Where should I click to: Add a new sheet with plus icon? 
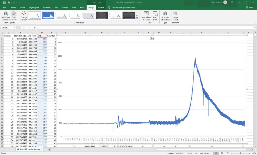pos(50,149)
